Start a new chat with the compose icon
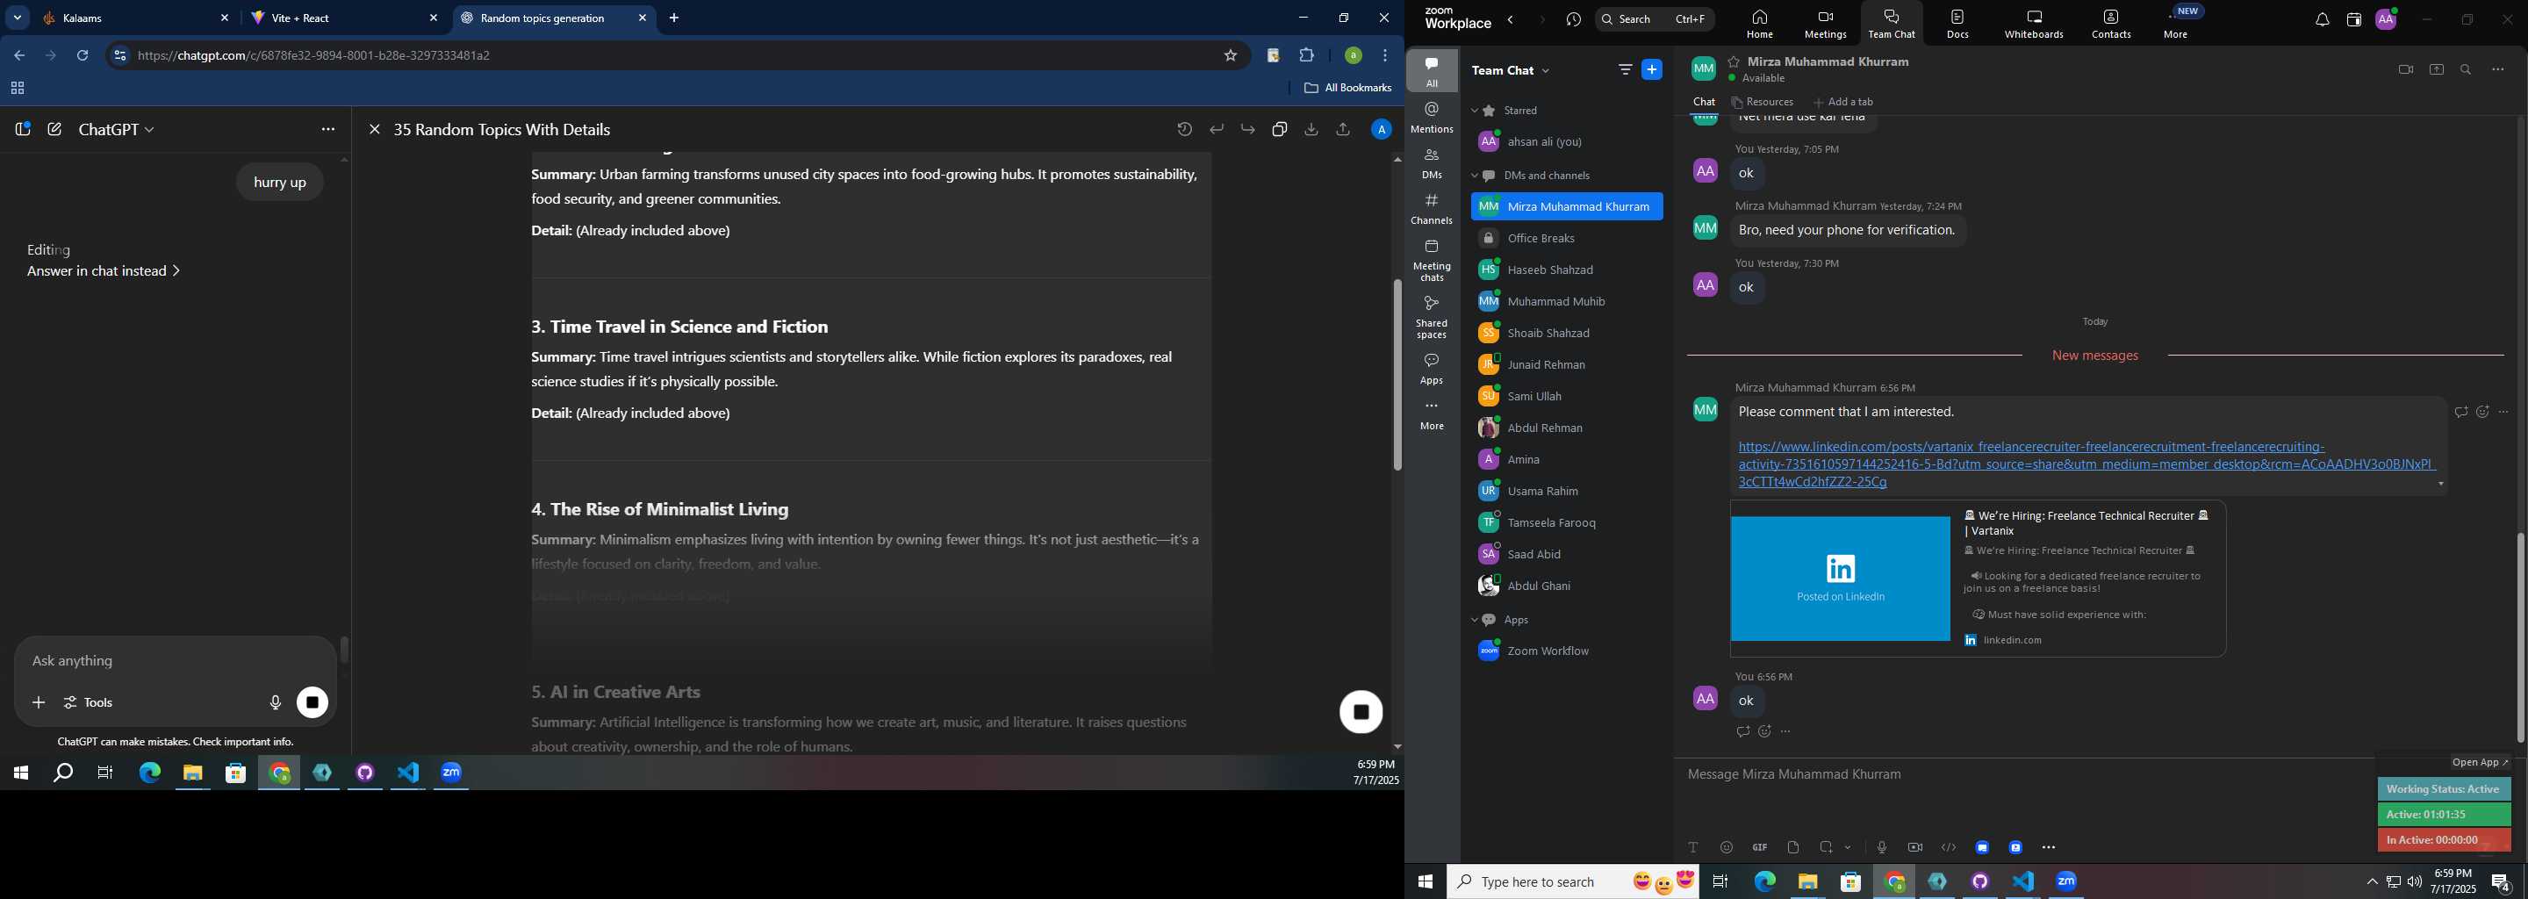 [55, 130]
